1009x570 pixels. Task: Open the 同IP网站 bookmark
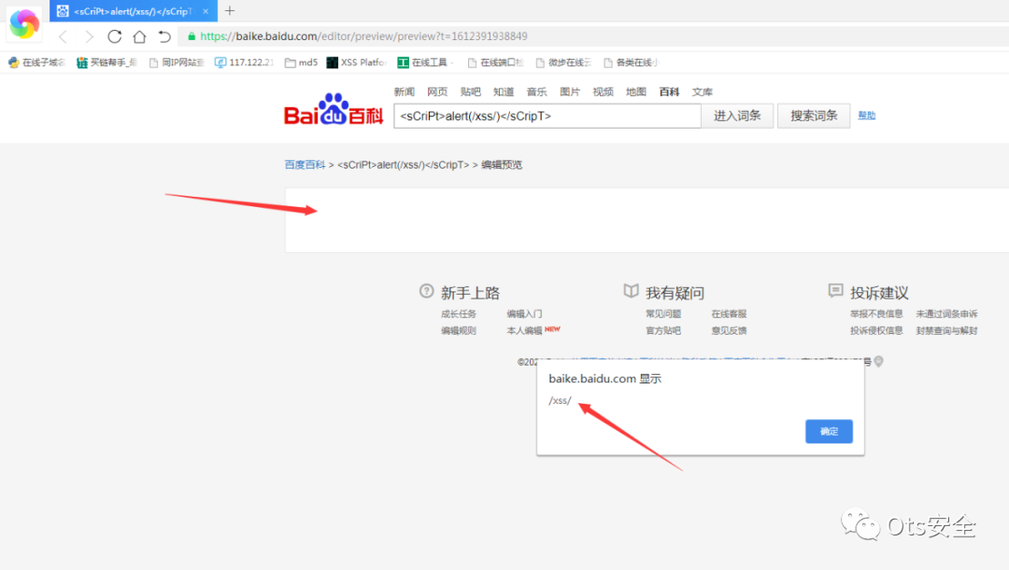click(x=177, y=63)
